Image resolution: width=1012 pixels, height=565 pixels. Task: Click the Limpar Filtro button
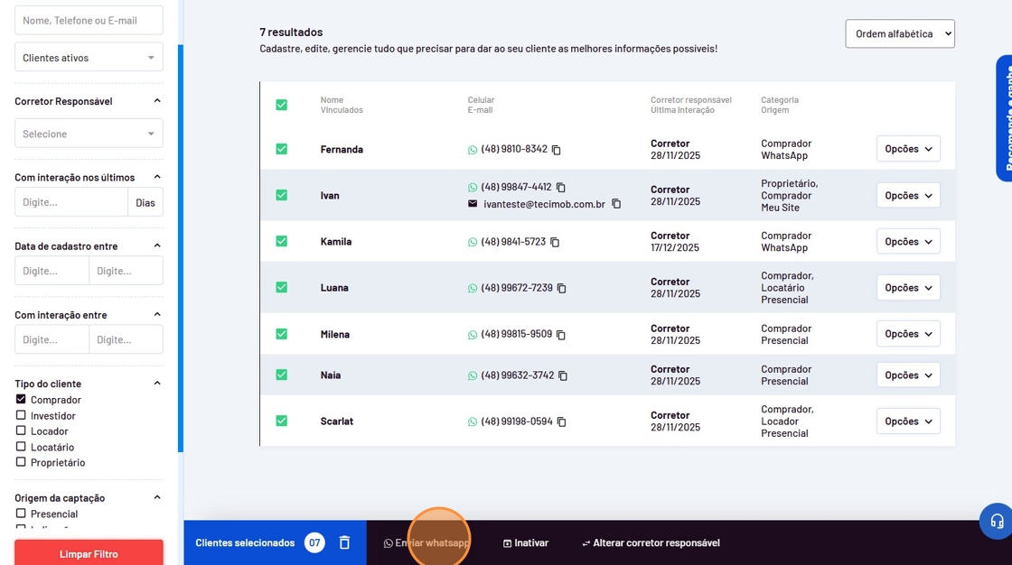(89, 553)
